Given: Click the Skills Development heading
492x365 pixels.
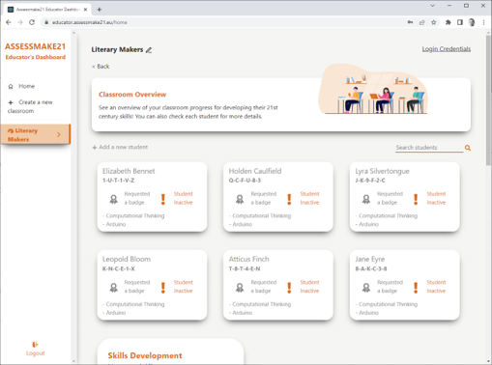Looking at the screenshot, I should coord(145,355).
